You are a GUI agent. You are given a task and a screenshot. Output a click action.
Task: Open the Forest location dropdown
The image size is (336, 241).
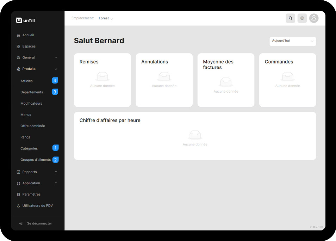pos(106,18)
